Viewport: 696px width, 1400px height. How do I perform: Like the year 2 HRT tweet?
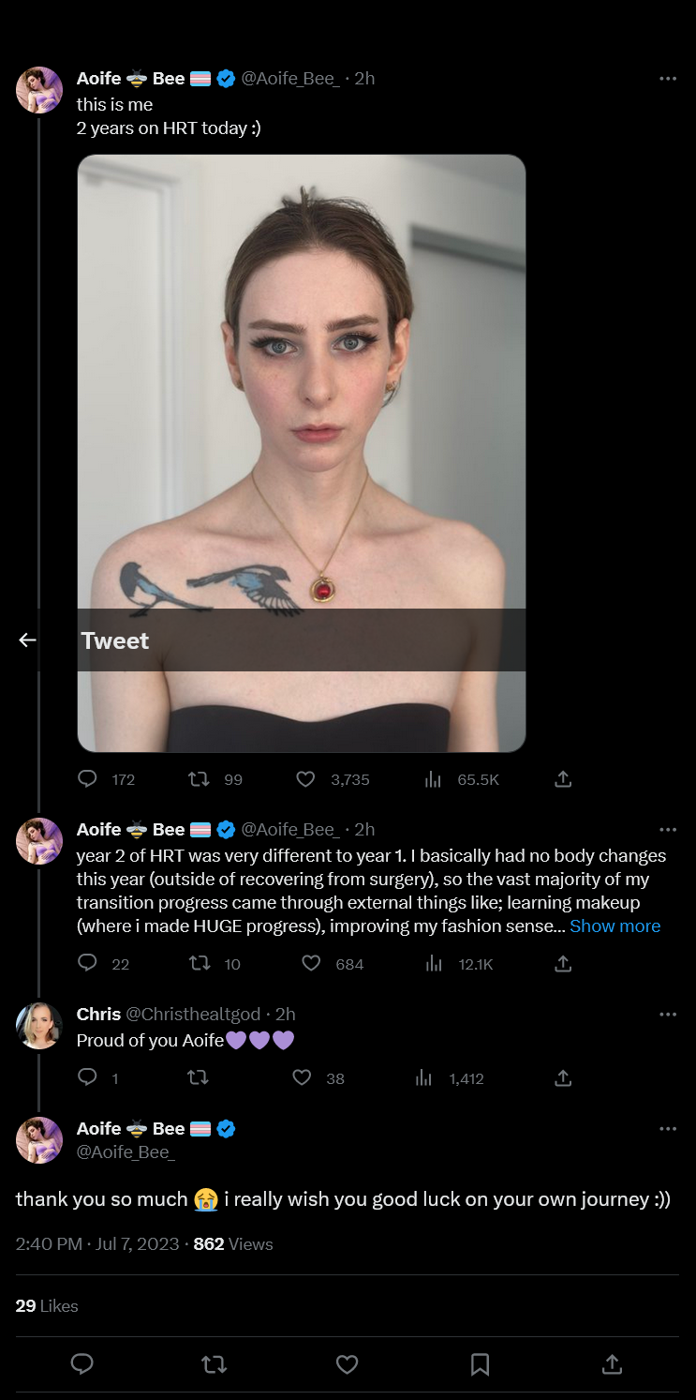point(312,963)
